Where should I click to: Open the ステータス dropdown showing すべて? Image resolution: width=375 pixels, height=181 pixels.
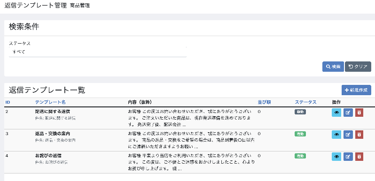pyautogui.click(x=98, y=52)
